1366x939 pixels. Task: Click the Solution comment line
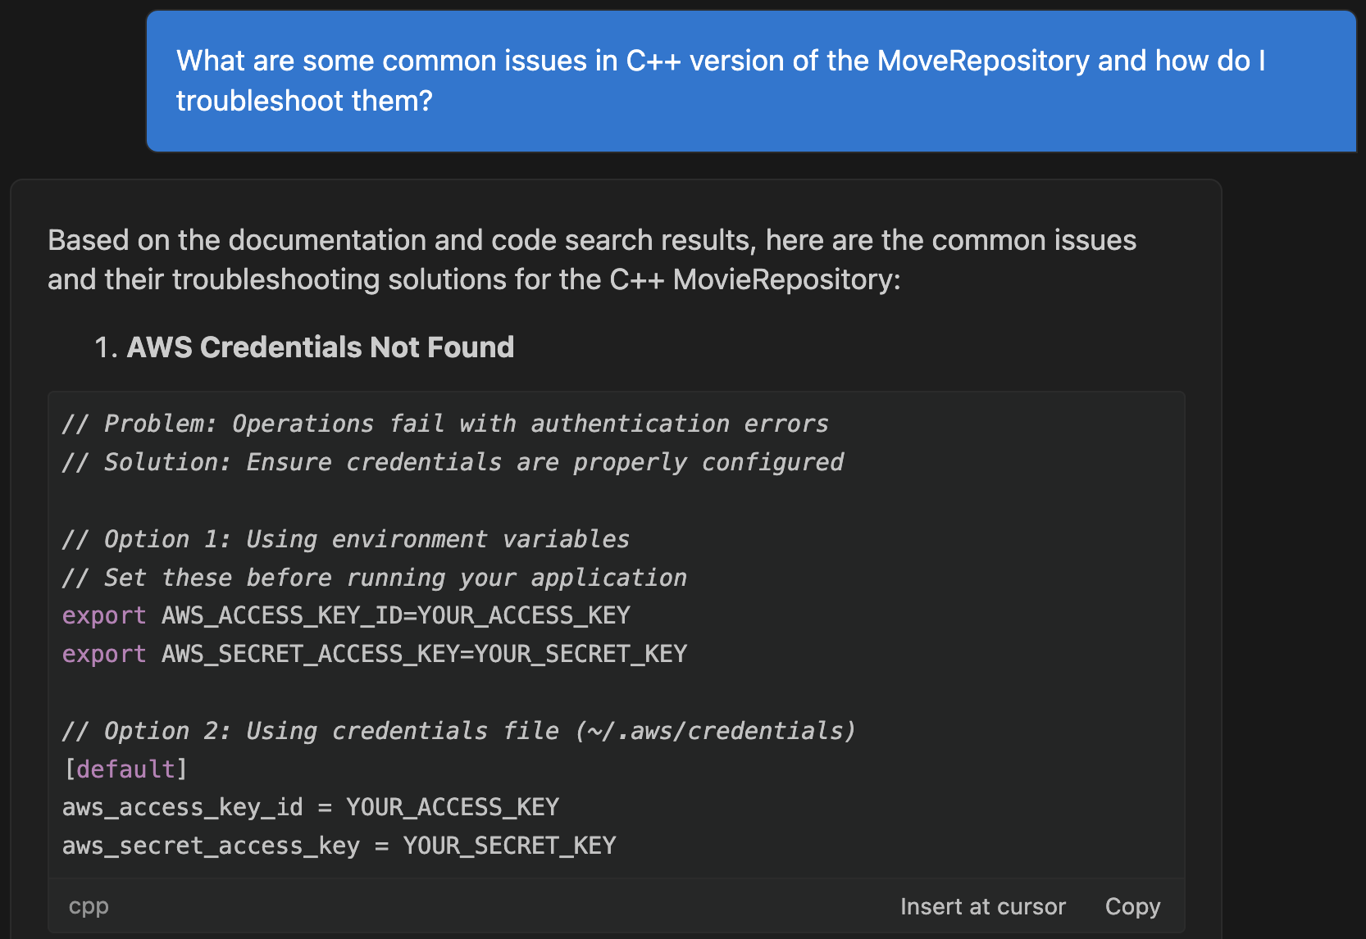pos(452,461)
